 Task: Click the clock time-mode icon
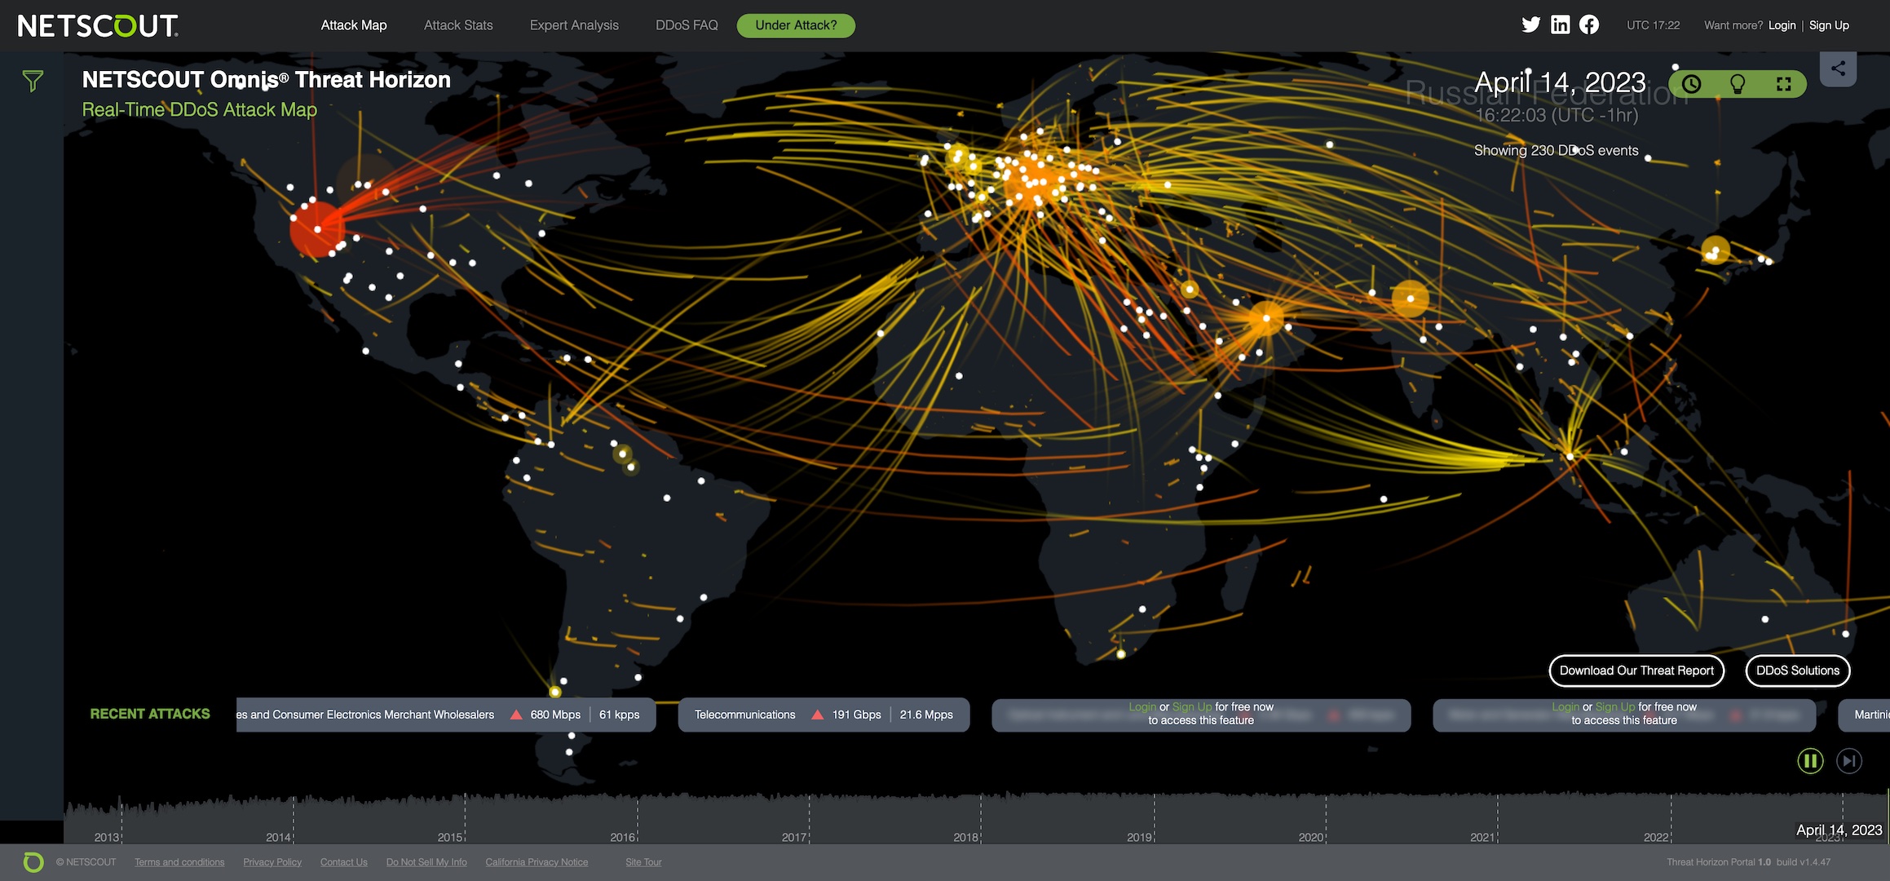pos(1692,84)
